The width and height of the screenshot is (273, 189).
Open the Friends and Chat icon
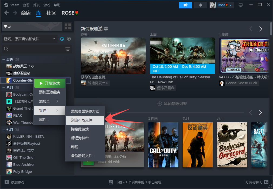coord(266,182)
